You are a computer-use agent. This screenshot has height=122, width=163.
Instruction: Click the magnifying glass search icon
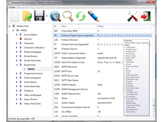68,17
